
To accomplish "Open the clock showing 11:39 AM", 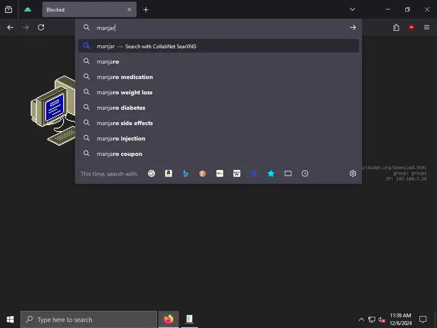I will click(x=400, y=319).
